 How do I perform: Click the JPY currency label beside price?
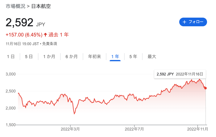pyautogui.click(x=41, y=24)
